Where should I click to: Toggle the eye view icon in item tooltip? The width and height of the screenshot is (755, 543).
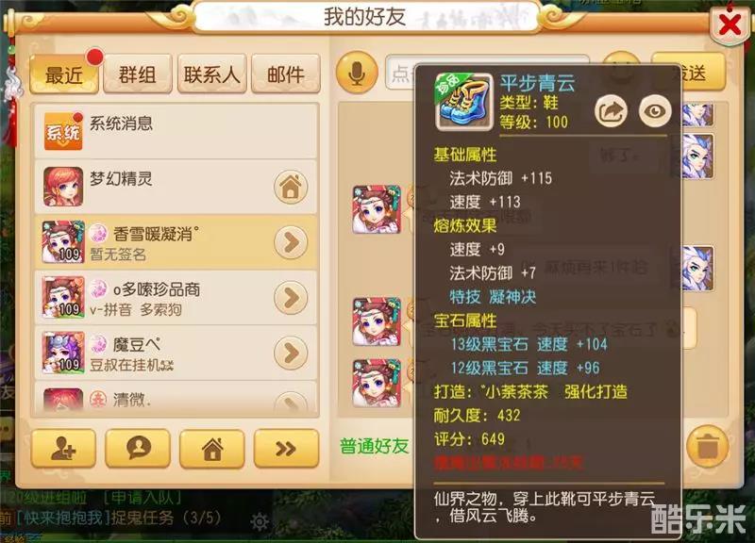[655, 111]
